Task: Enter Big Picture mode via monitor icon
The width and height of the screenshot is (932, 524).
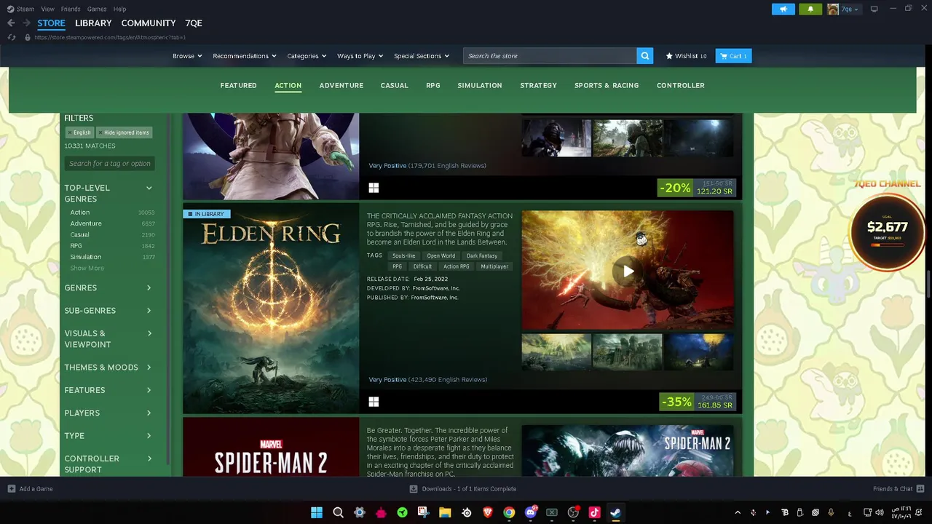Action: tap(874, 9)
